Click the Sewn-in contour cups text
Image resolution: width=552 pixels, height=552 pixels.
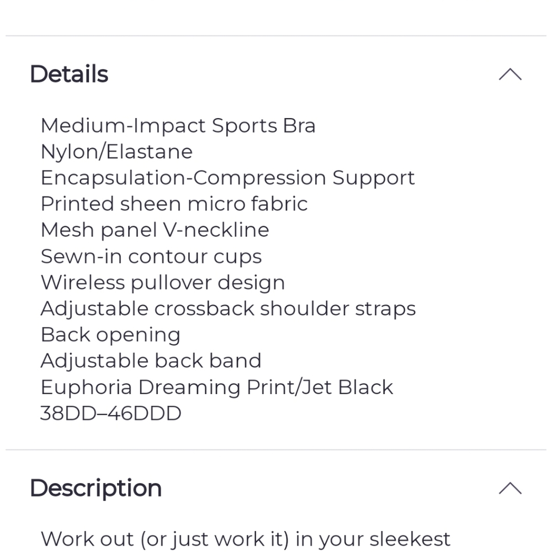pyautogui.click(x=151, y=256)
